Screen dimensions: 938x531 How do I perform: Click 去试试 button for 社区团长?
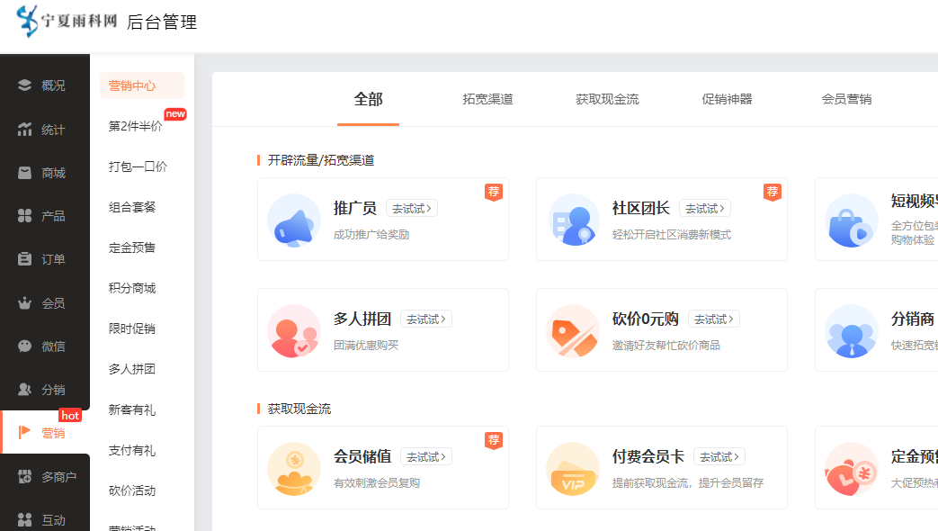click(705, 208)
